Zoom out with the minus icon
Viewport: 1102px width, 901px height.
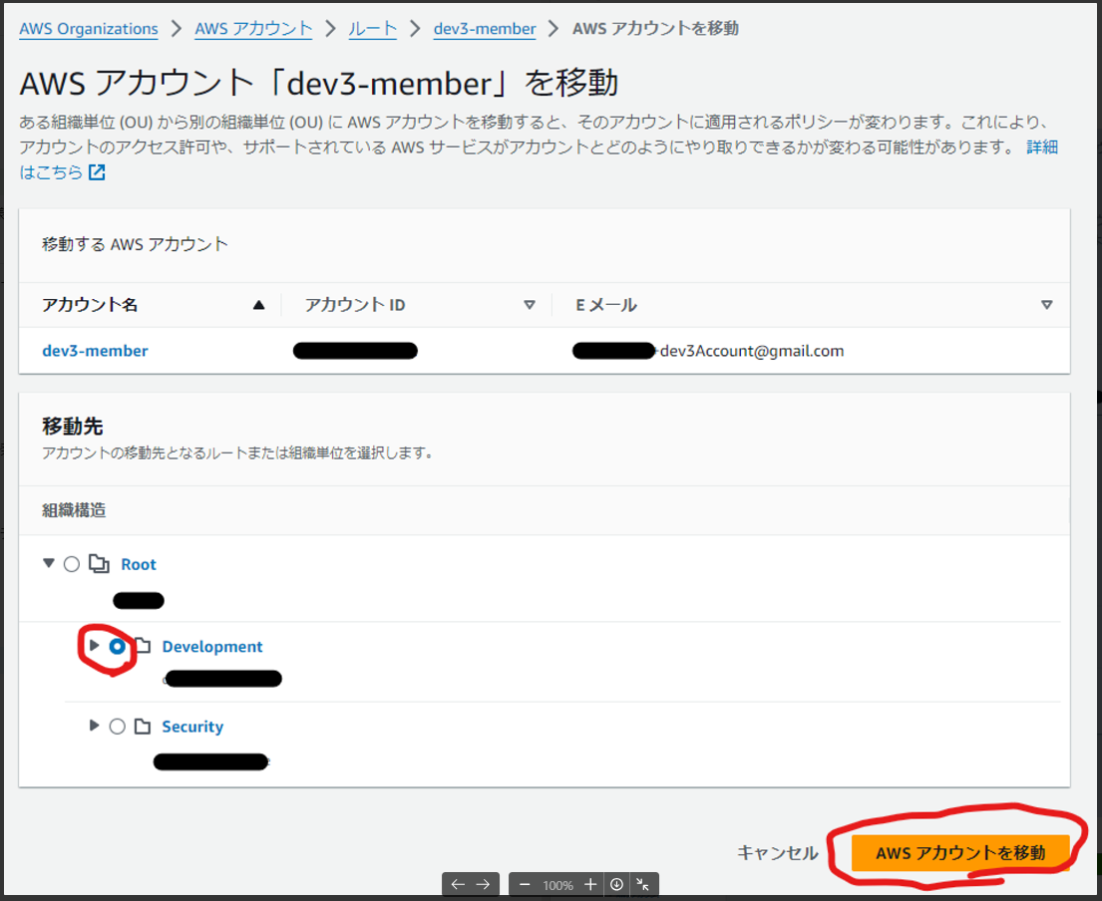(525, 885)
